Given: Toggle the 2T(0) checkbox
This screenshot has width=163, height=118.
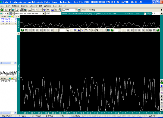Looking at the screenshot, I should (x=145, y=14).
